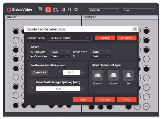Click the Rename button
162x119 pixels.
(x=126, y=38)
